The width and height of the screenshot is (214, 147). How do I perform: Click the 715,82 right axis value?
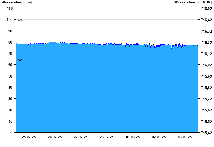tap(207, 88)
